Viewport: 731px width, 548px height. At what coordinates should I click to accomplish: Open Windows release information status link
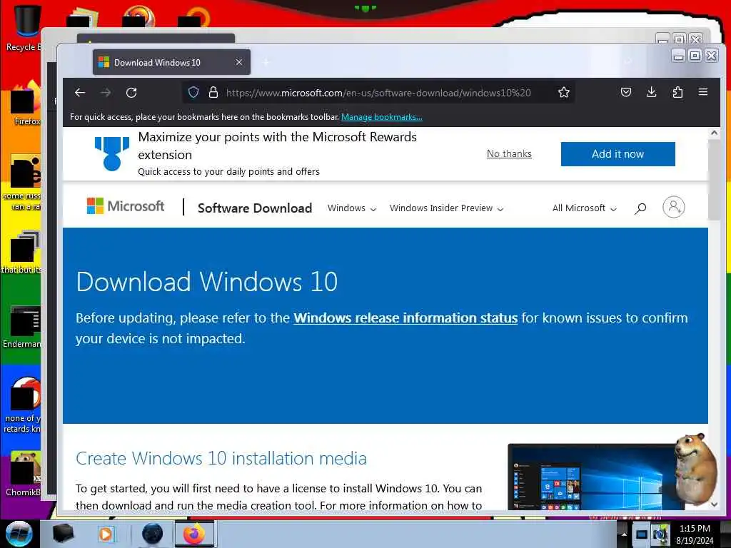click(405, 318)
